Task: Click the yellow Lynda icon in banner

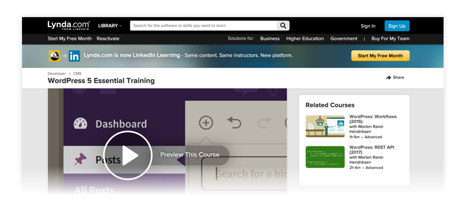Action: pos(54,56)
